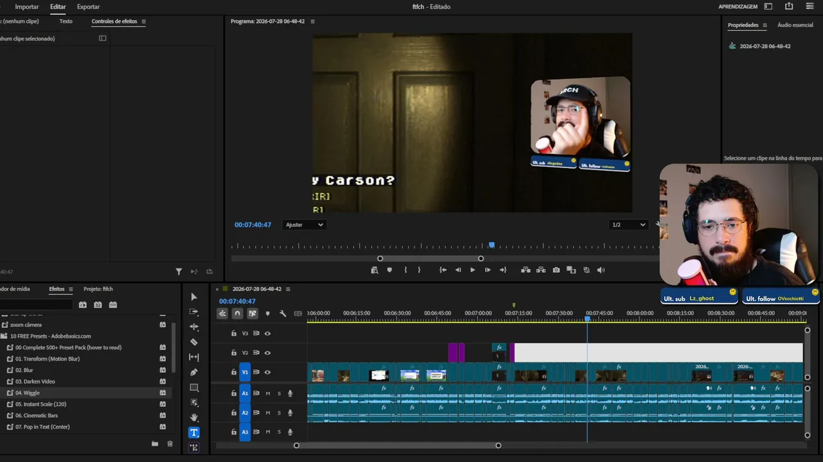Click Mark In in program monitor
Viewport: 823px width, 462px height.
405,270
